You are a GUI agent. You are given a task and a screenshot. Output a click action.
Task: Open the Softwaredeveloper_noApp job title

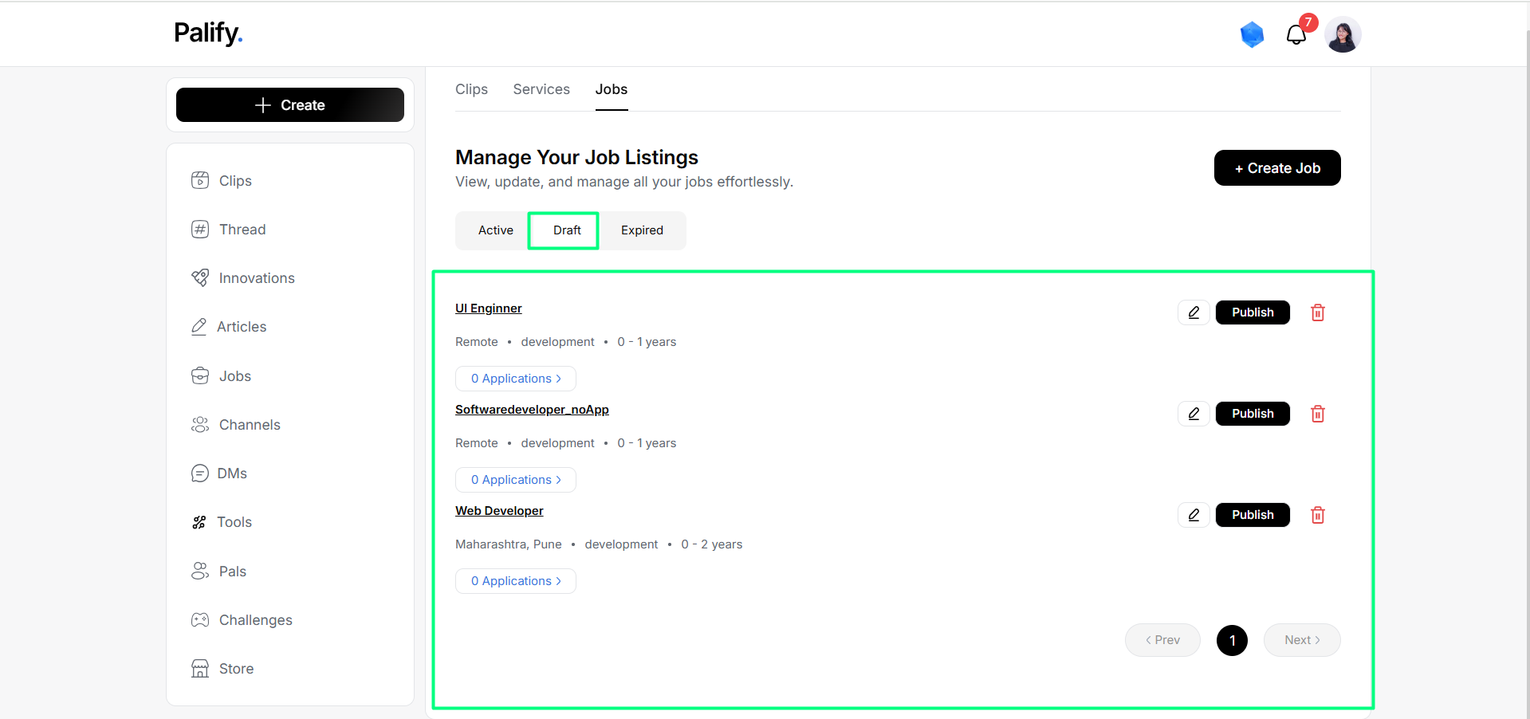pos(532,410)
